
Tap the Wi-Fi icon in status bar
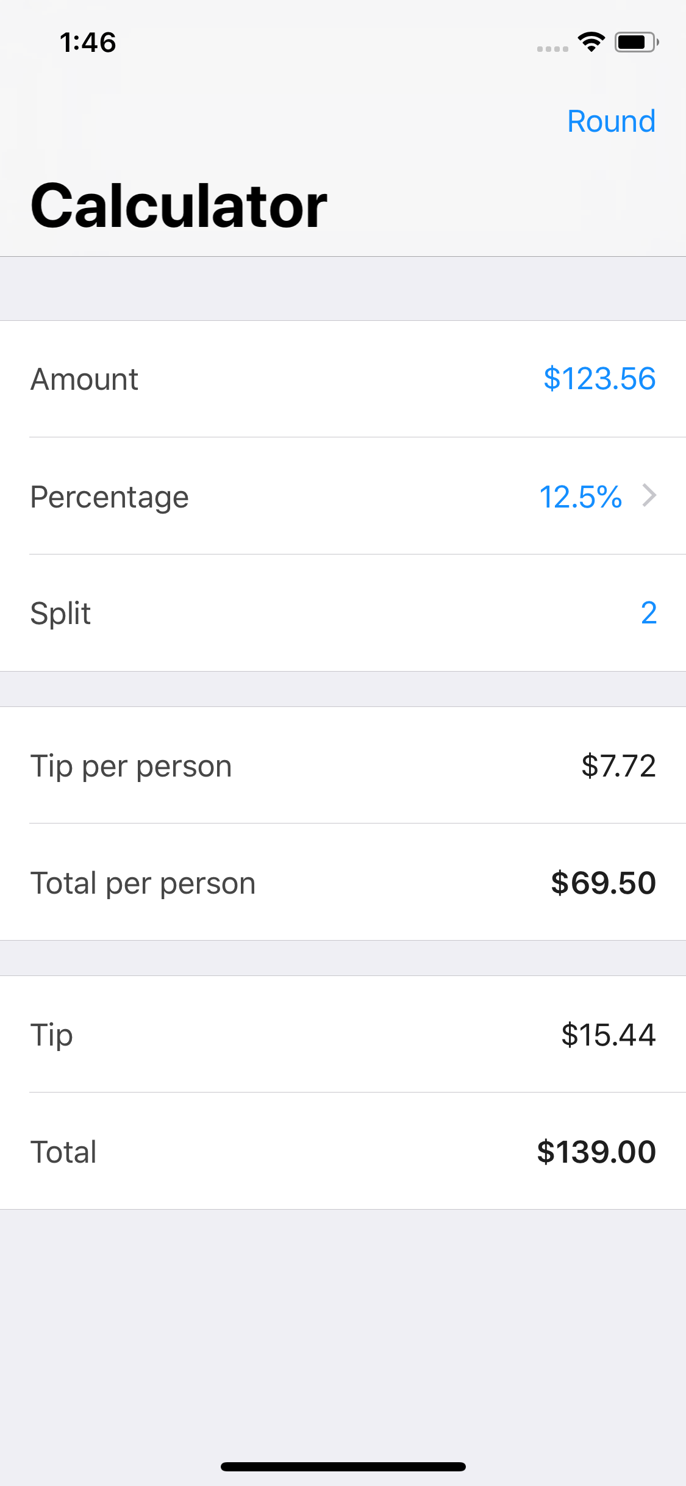pyautogui.click(x=591, y=42)
